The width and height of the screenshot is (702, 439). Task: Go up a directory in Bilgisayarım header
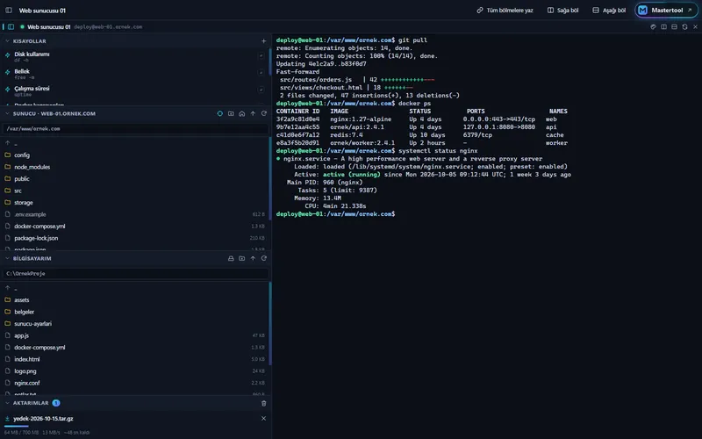(253, 258)
